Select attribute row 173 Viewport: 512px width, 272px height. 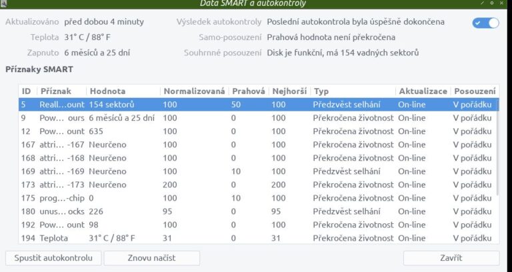tap(257, 185)
